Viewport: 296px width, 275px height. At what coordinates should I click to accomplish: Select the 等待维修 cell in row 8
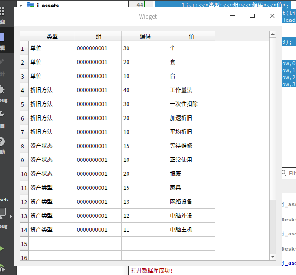coord(191,146)
